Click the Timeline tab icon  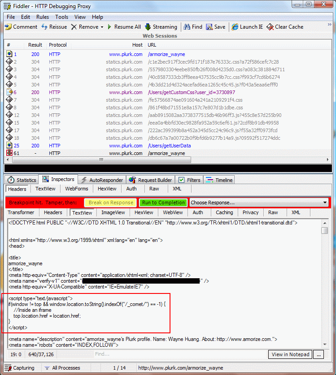pos(209,180)
